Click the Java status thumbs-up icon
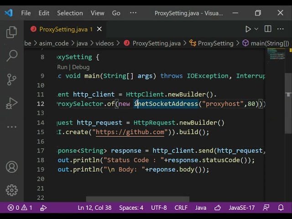Image resolution: width=292 pixels, height=219 pixels. (x=218, y=208)
